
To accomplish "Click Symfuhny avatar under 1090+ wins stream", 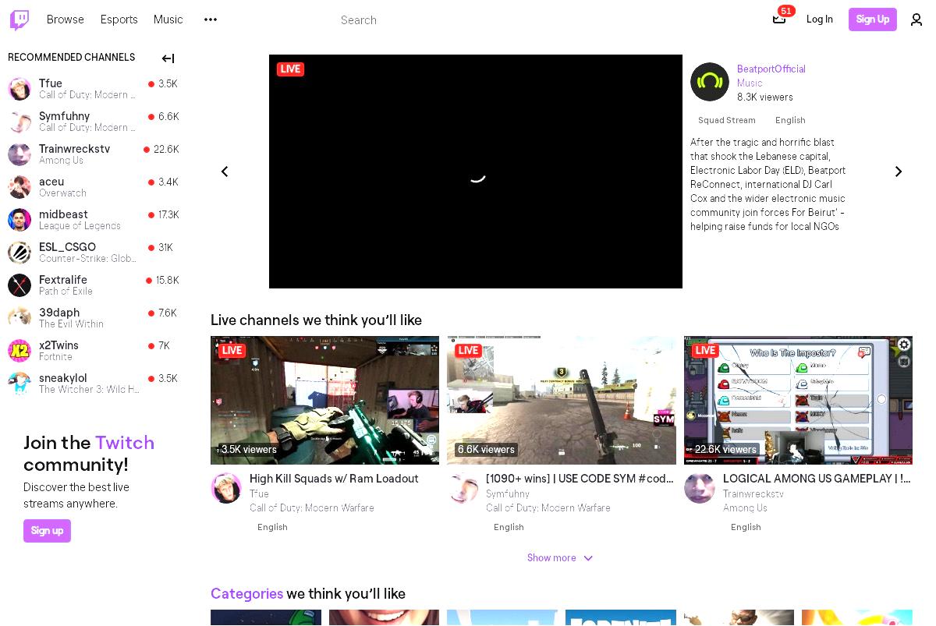I will tap(463, 488).
